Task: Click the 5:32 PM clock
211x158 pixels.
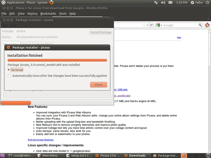Action: [x=182, y=2]
